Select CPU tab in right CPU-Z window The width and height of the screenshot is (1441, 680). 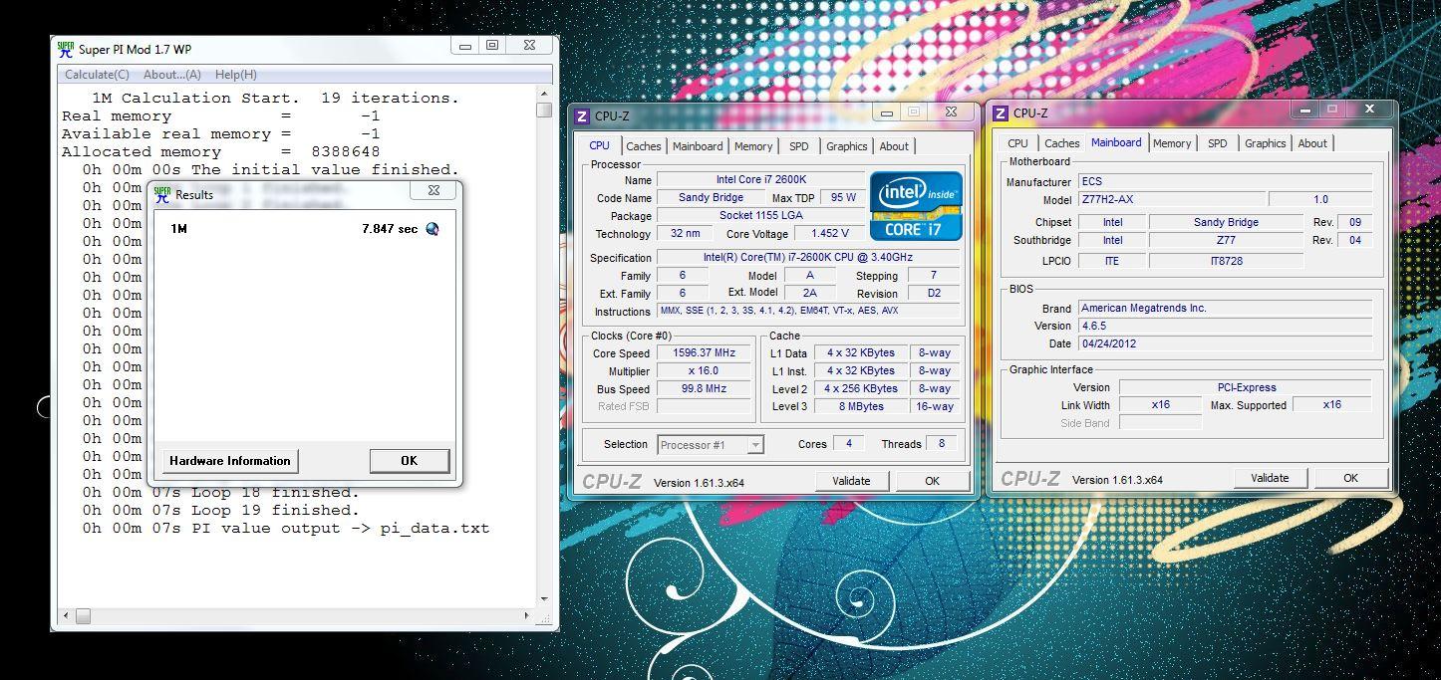pyautogui.click(x=1018, y=143)
